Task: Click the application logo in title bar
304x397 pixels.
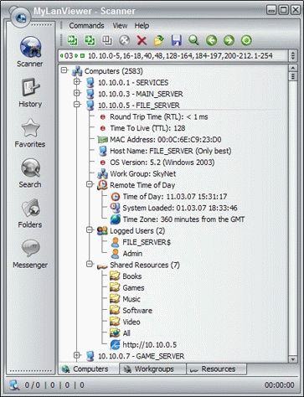Action: 20,18
